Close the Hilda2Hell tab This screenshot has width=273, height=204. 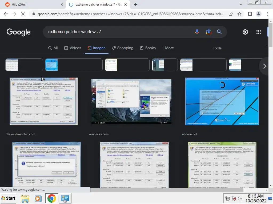pyautogui.click(x=62, y=5)
